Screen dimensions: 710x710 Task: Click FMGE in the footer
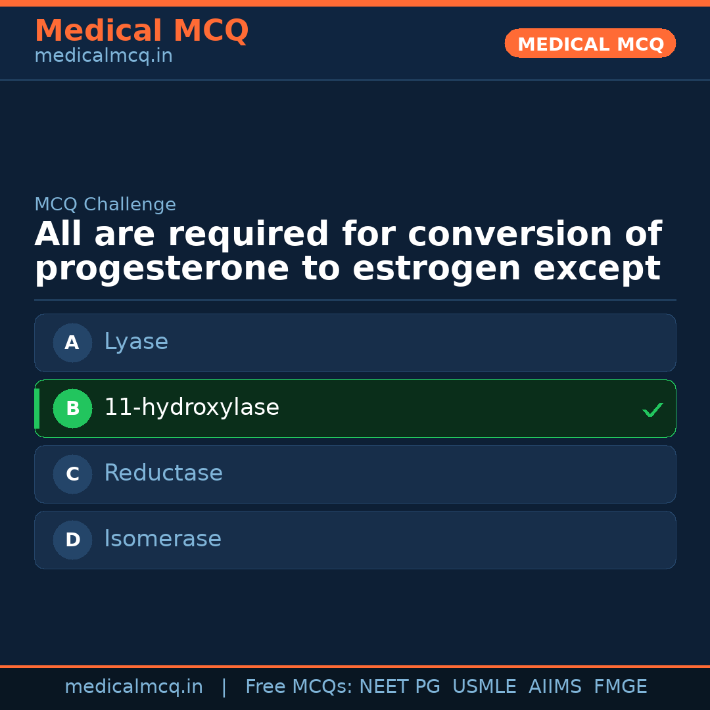620,687
